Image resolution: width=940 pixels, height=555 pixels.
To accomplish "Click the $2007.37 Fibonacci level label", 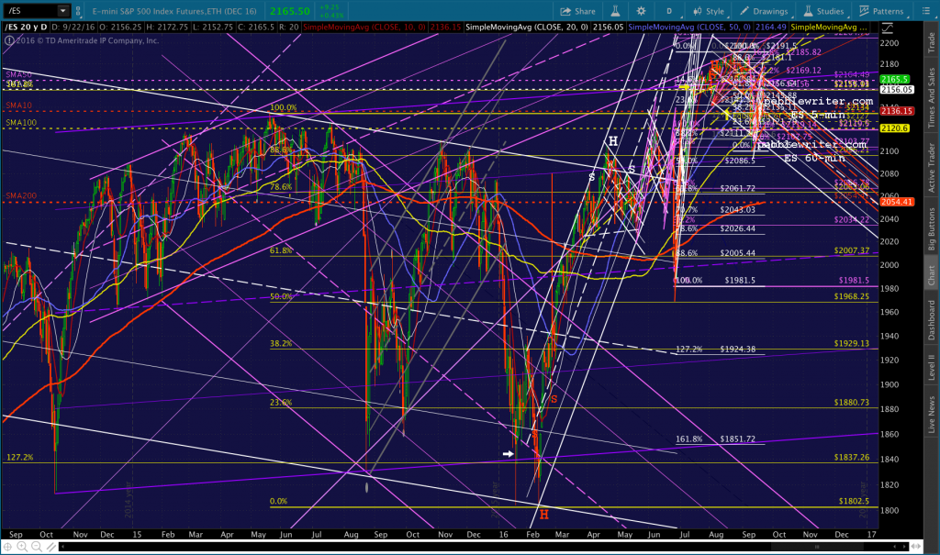I will pos(851,250).
